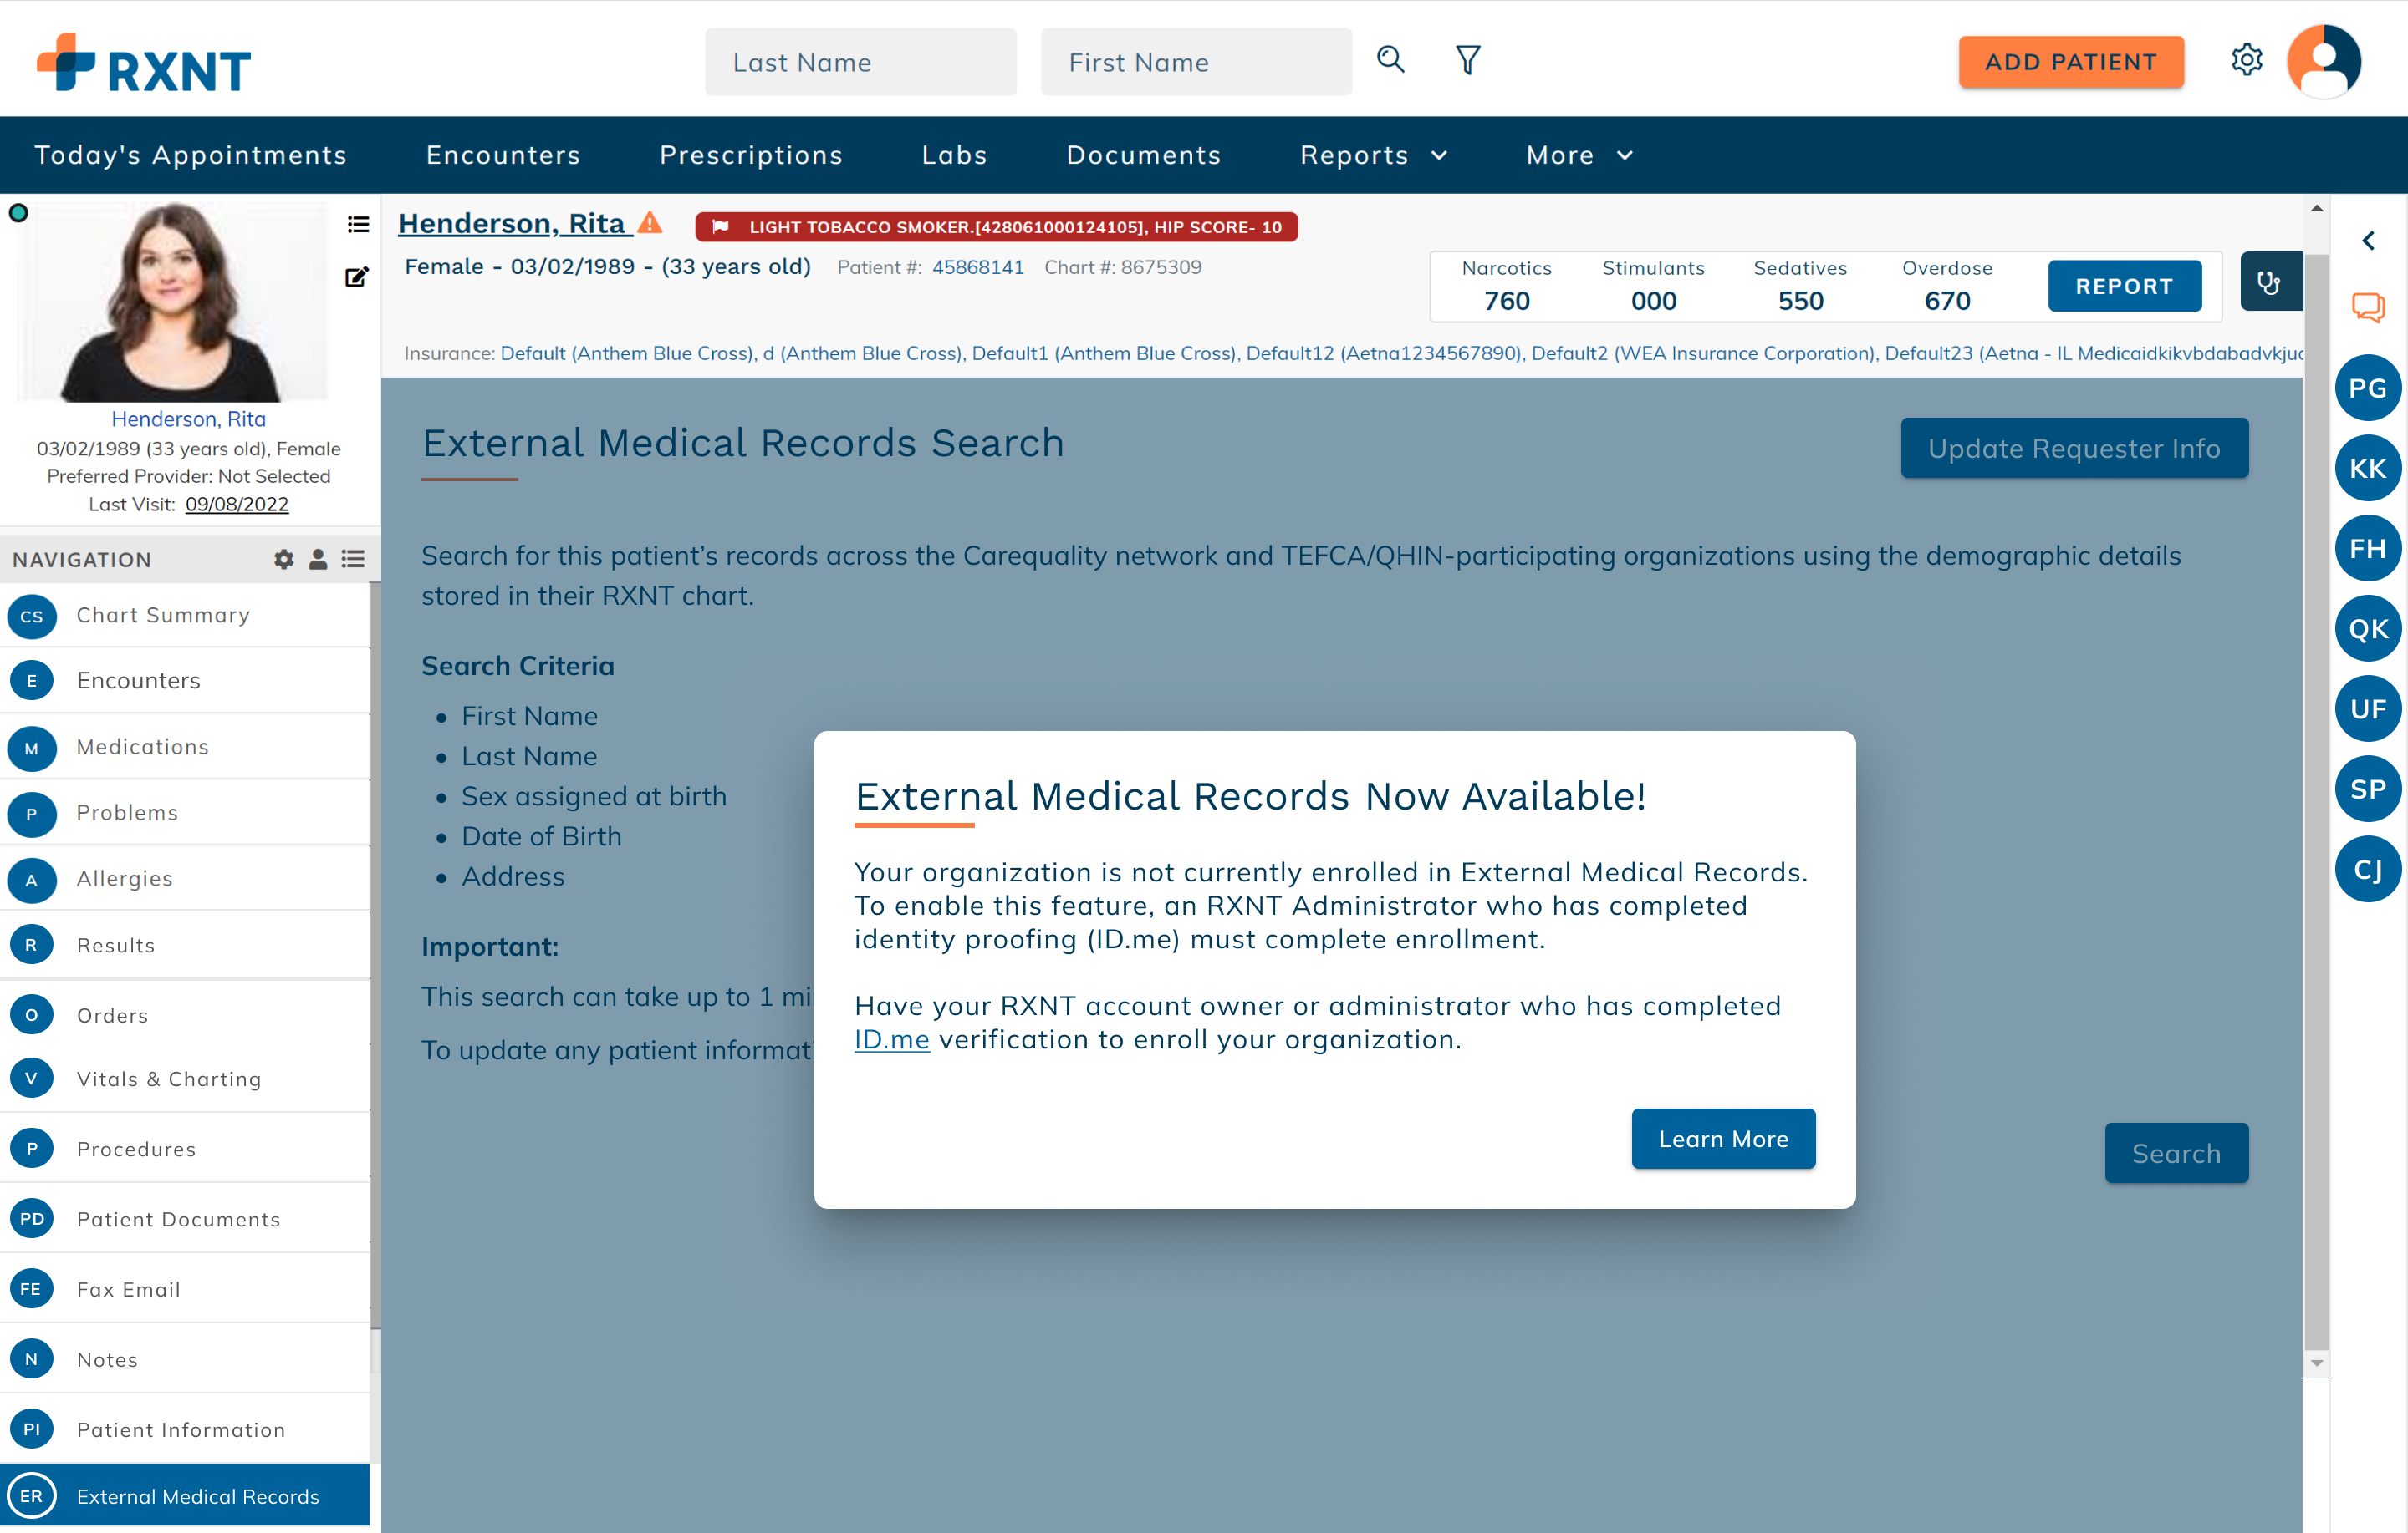Screen dimensions: 2408x1533
Task: Select the CJ user avatar
Action: [2368, 870]
